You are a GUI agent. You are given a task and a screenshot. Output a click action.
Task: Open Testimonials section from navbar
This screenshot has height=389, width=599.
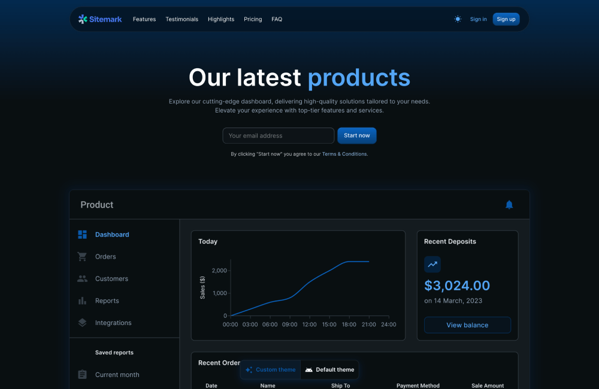(181, 19)
